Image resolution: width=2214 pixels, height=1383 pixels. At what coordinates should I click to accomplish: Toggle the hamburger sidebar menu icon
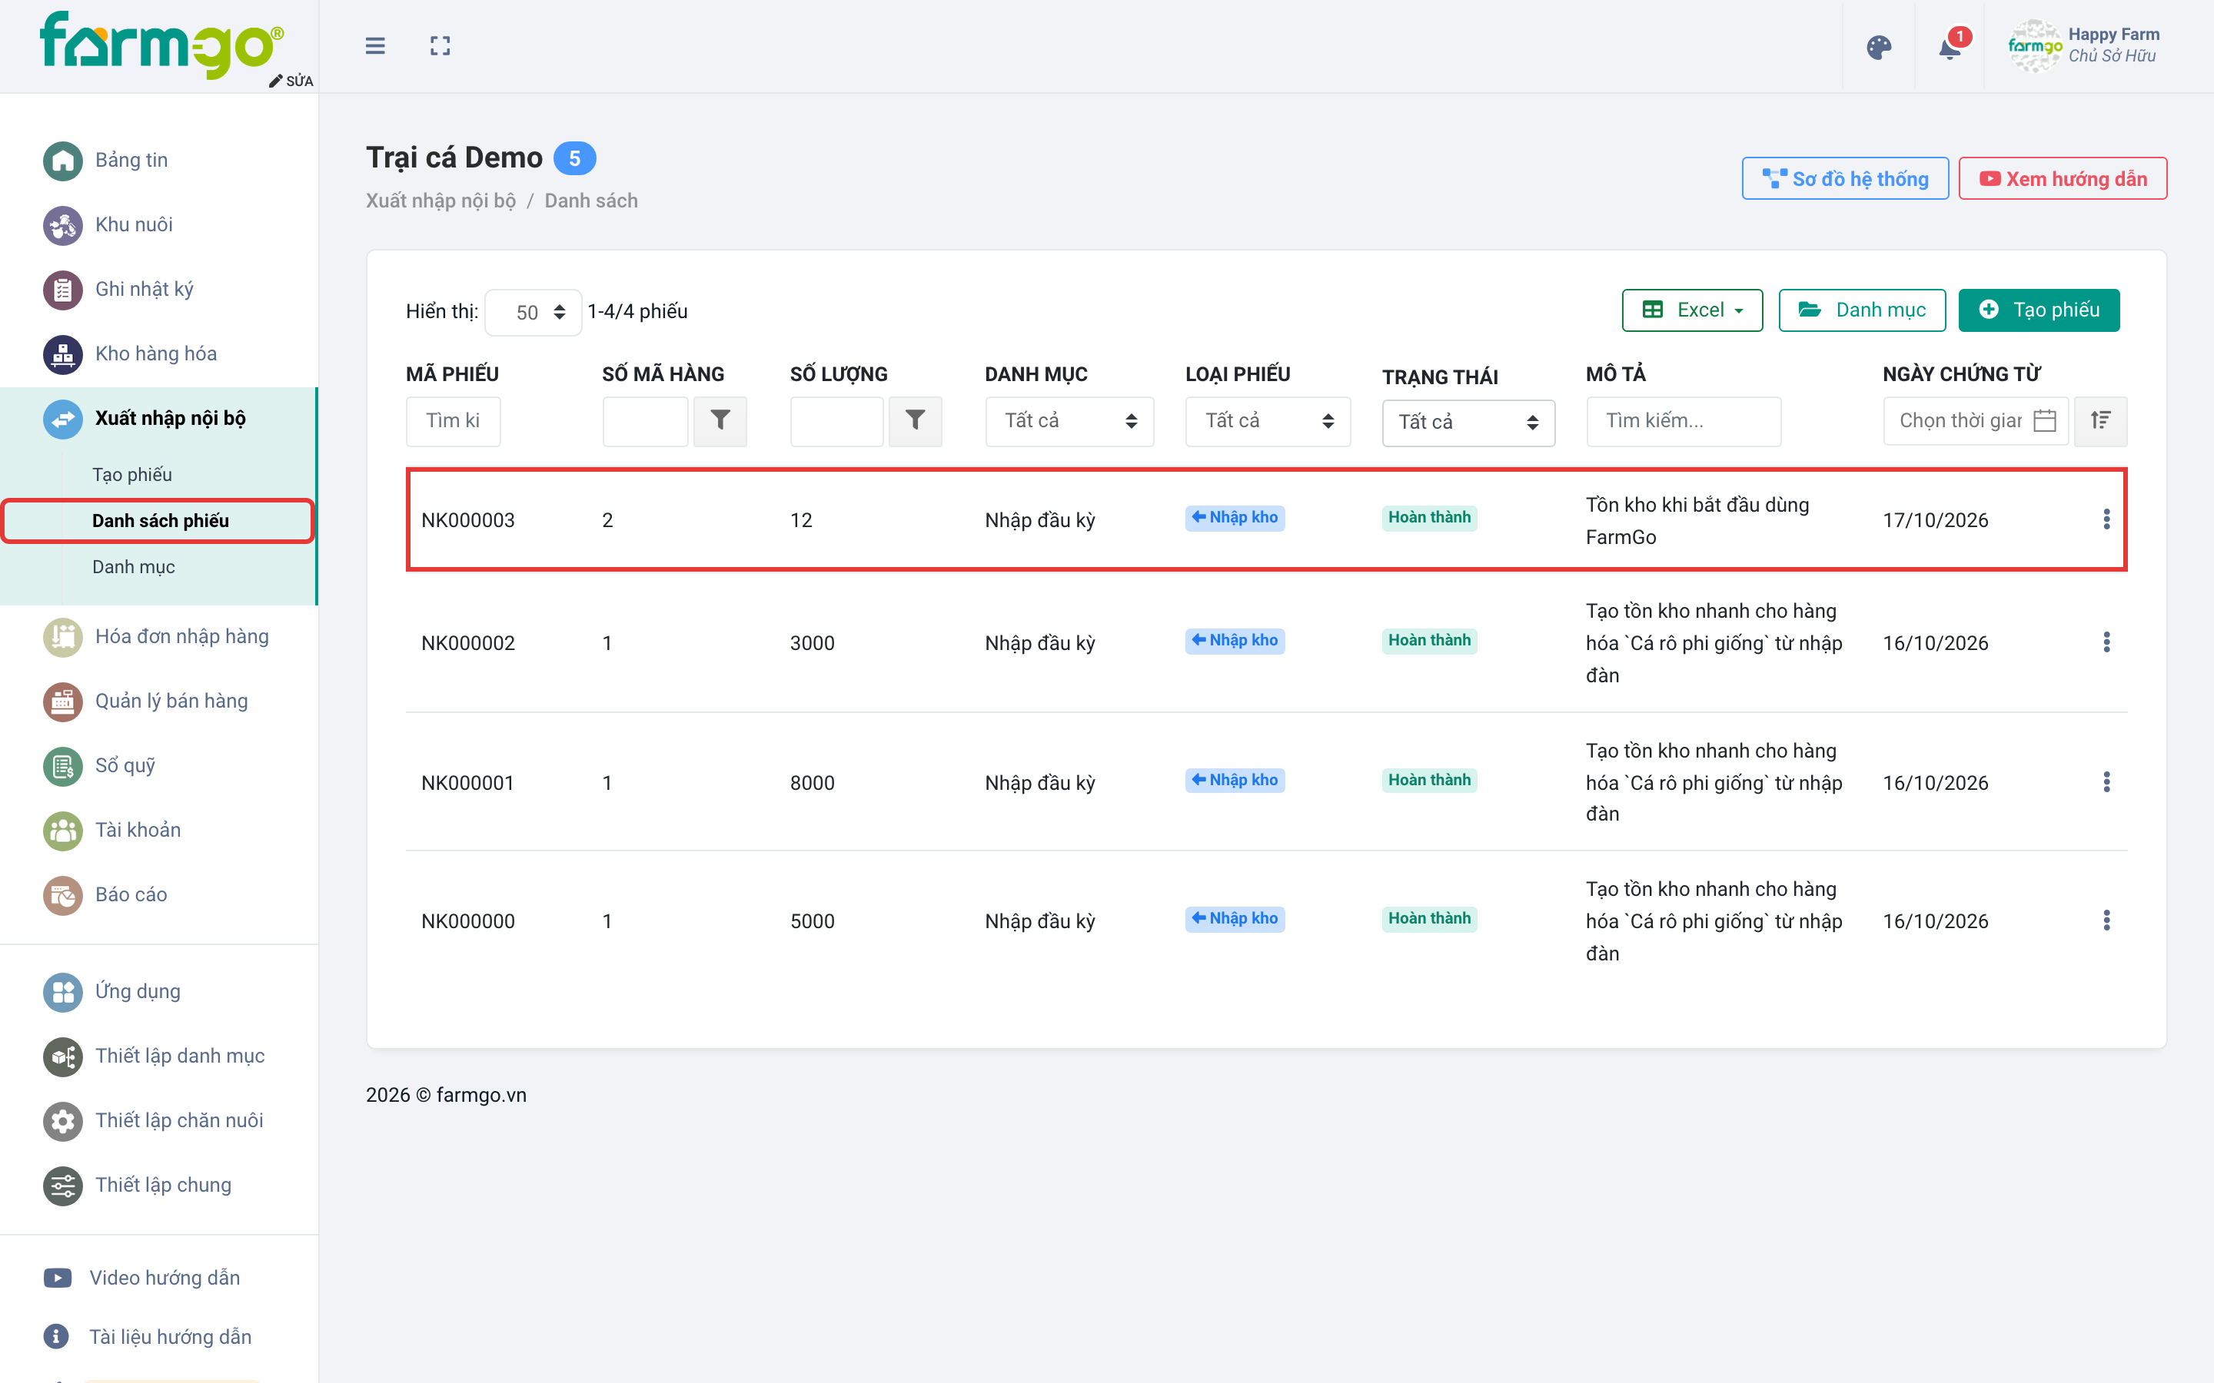pyautogui.click(x=375, y=46)
